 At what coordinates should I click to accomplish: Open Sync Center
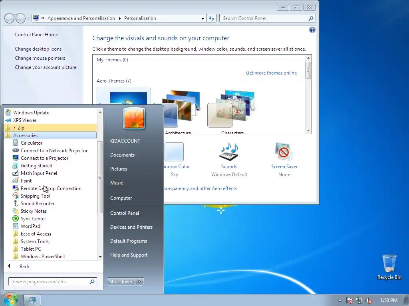34,218
